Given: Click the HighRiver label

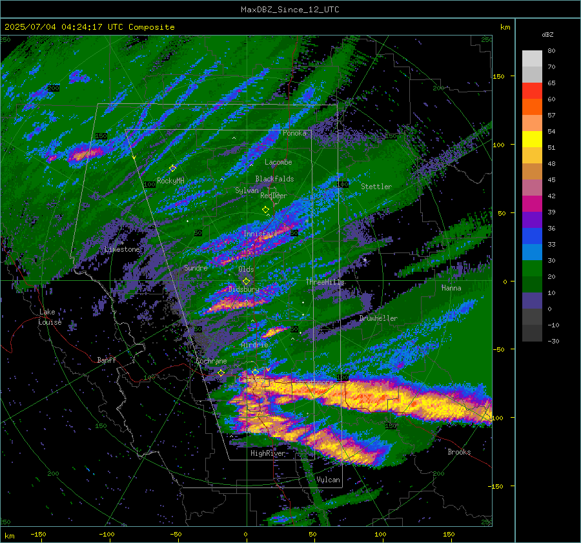Looking at the screenshot, I should pos(268,453).
